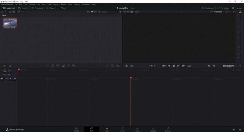Switch to the Fairlight page tab

click(x=153, y=129)
